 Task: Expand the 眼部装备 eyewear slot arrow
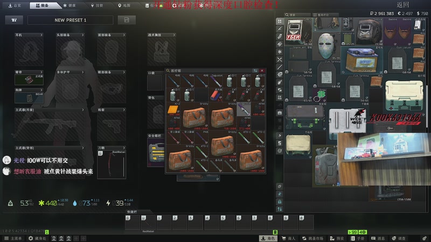124,72
